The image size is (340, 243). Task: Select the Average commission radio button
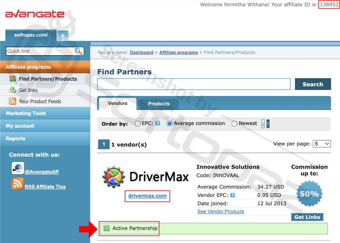[x=169, y=124]
